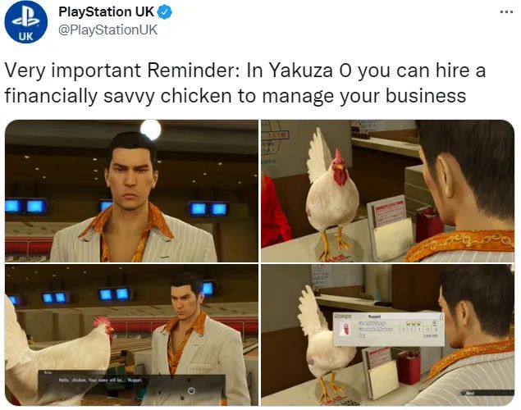This screenshot has width=521, height=410.
Task: Click the Kiryu speaker label in the dialogue box
Action: [46, 373]
